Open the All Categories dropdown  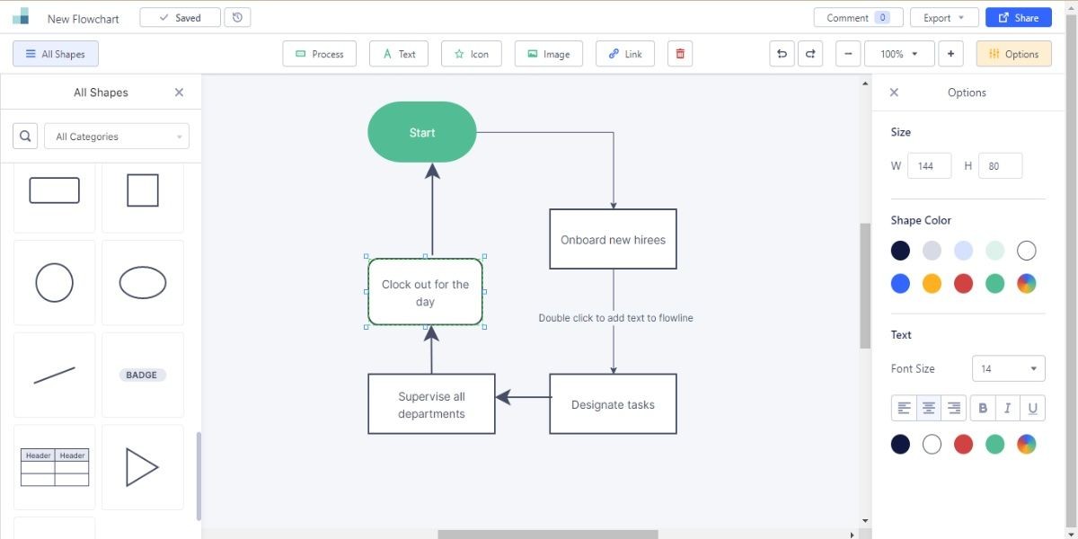click(x=117, y=137)
